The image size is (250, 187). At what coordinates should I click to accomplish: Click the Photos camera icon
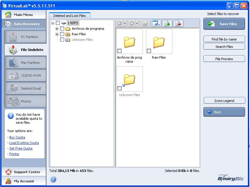[13, 101]
